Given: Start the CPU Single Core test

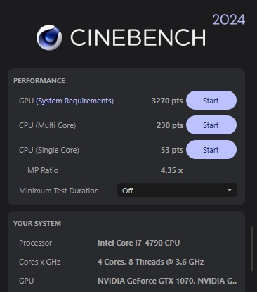Looking at the screenshot, I should click(x=211, y=150).
